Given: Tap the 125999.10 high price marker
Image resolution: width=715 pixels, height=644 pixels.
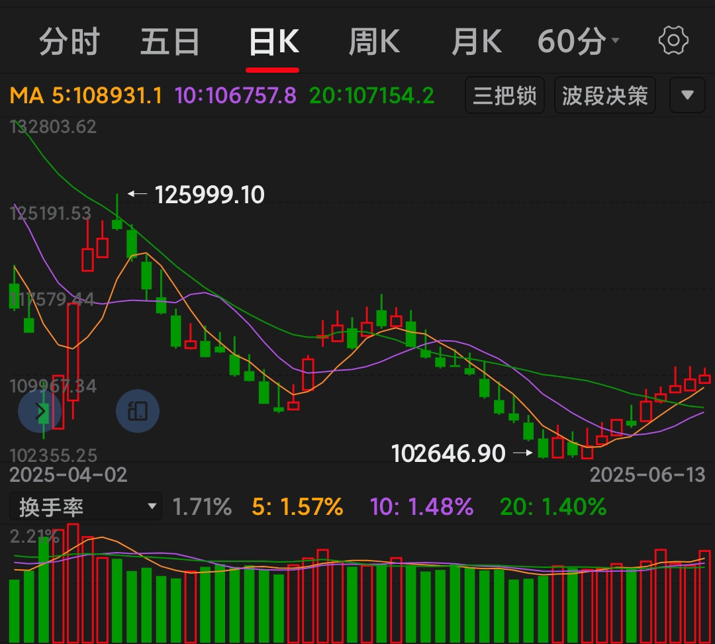Looking at the screenshot, I should click(209, 195).
